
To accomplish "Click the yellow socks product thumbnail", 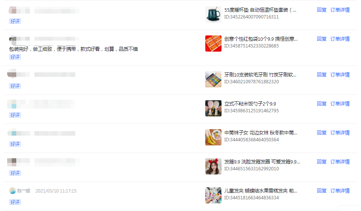I will pos(213,137).
